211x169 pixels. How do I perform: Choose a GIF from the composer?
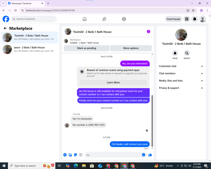81,155
